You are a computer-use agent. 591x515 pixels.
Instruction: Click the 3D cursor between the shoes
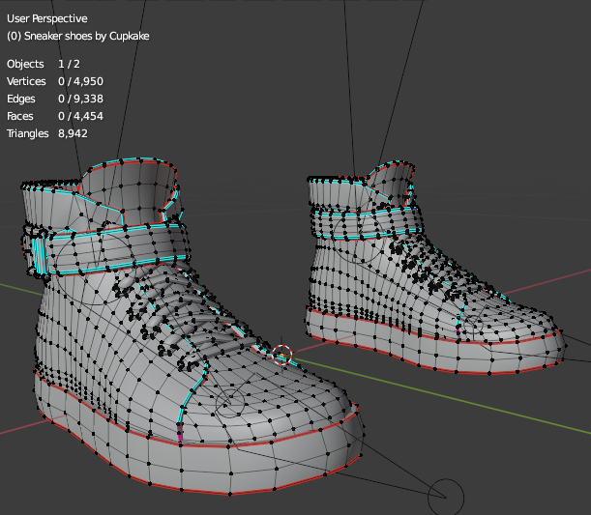click(x=282, y=356)
